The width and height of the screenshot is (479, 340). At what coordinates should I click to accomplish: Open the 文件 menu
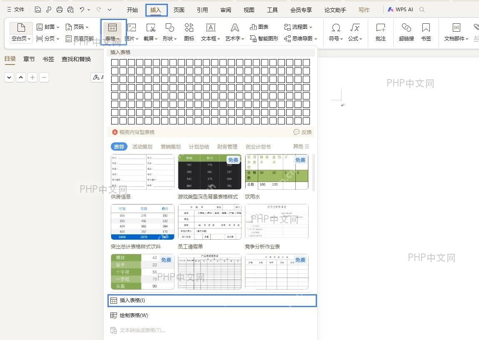[x=15, y=10]
